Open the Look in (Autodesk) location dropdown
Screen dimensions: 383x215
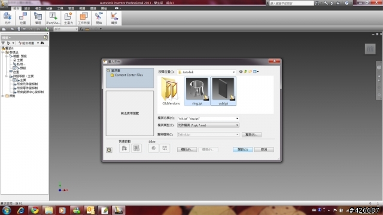234,72
